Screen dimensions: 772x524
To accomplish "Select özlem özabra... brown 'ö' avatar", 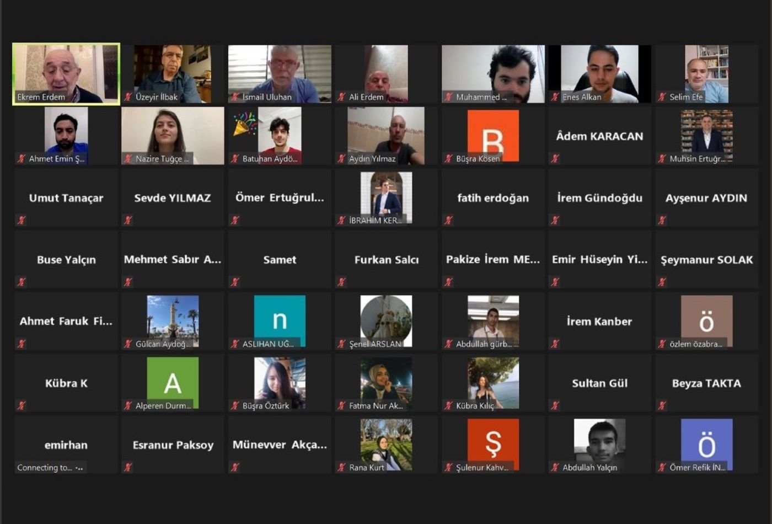I will (706, 321).
